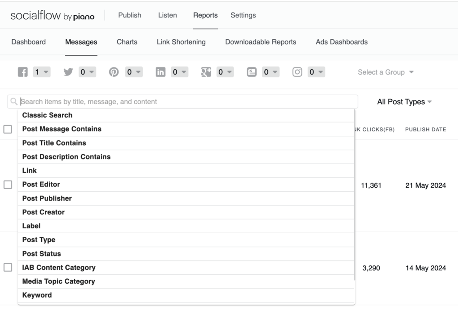Screen dimensions: 458x315
Task: Switch to the Messages tab
Action: pos(81,42)
